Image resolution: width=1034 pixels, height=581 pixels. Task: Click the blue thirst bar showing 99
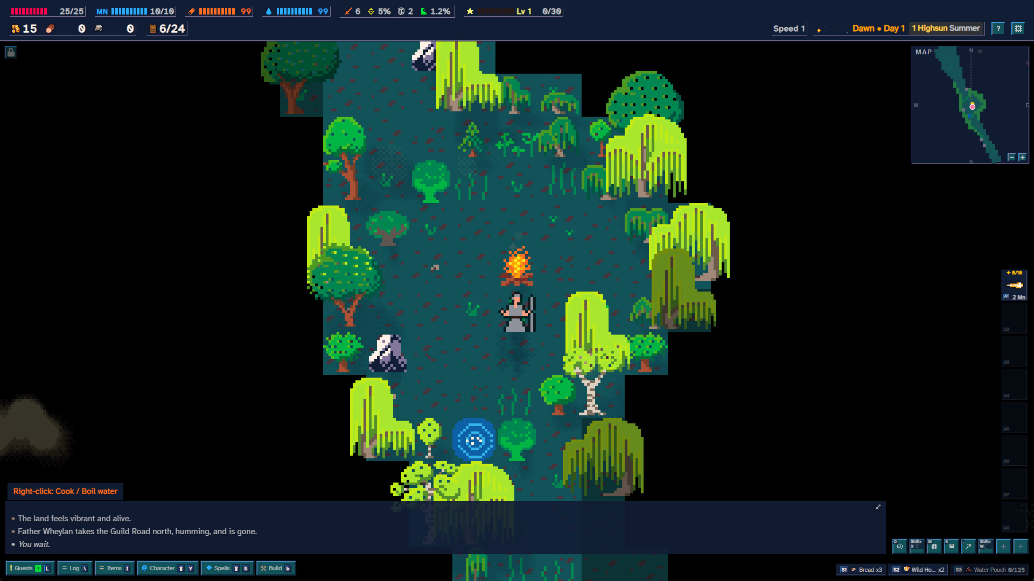297,11
